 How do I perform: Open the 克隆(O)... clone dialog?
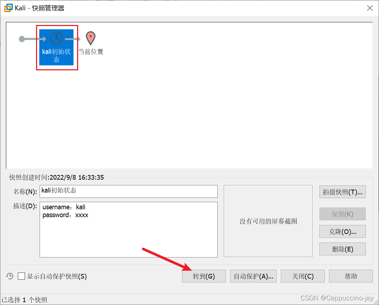pyautogui.click(x=342, y=231)
